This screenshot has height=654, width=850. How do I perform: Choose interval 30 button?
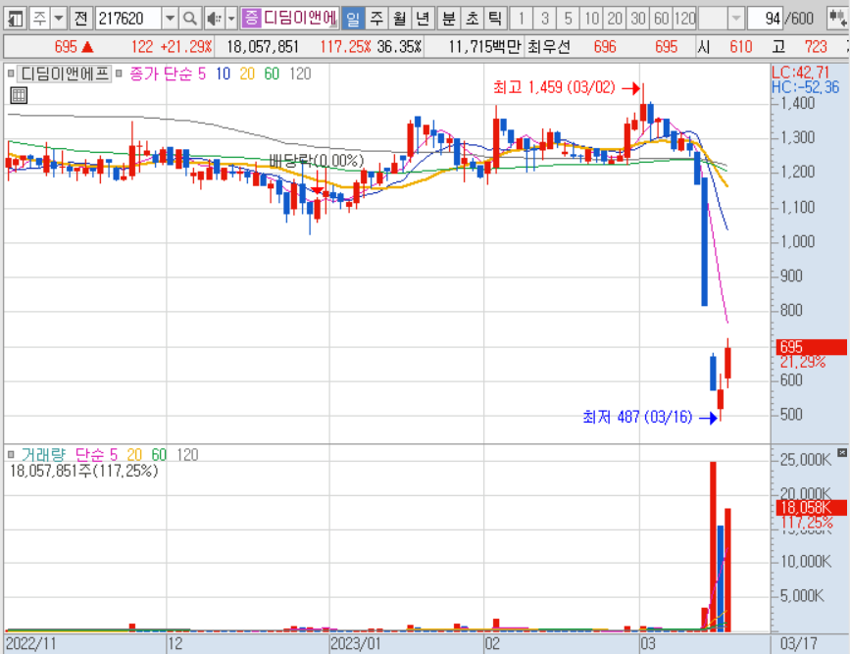coord(638,19)
